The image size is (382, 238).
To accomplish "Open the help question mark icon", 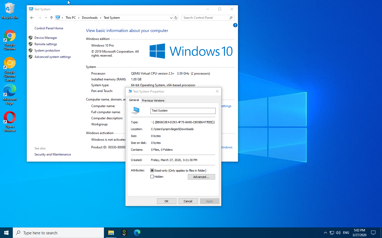I will pyautogui.click(x=235, y=25).
